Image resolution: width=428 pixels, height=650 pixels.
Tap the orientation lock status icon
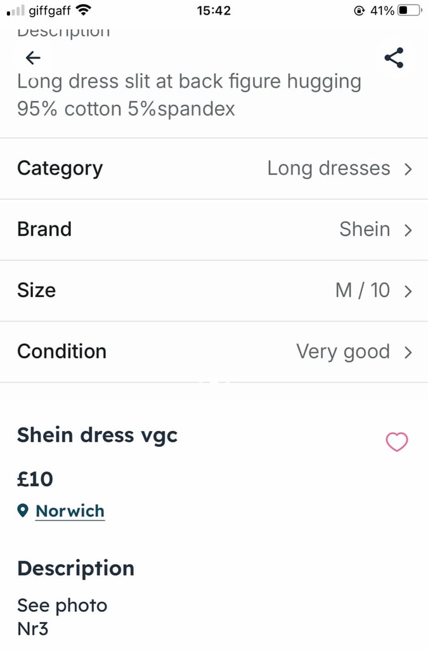[360, 10]
